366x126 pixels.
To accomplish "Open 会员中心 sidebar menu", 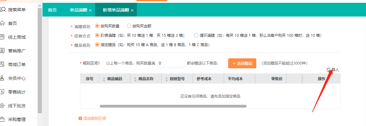I will (17, 78).
